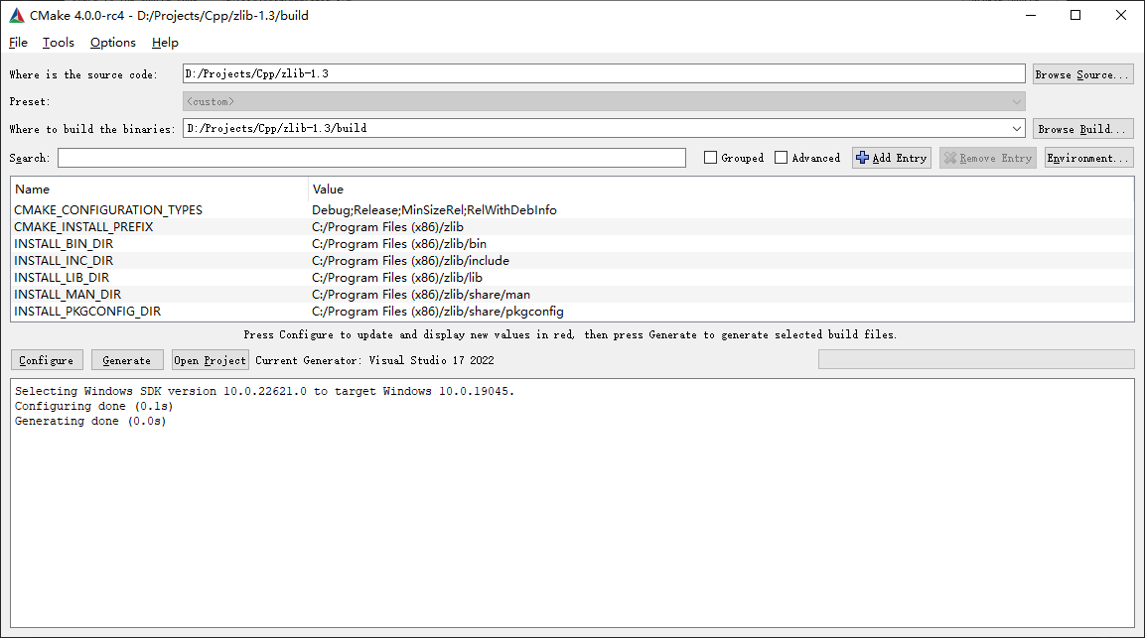Expand the build binaries path dropdown
The image size is (1145, 638).
point(1016,129)
